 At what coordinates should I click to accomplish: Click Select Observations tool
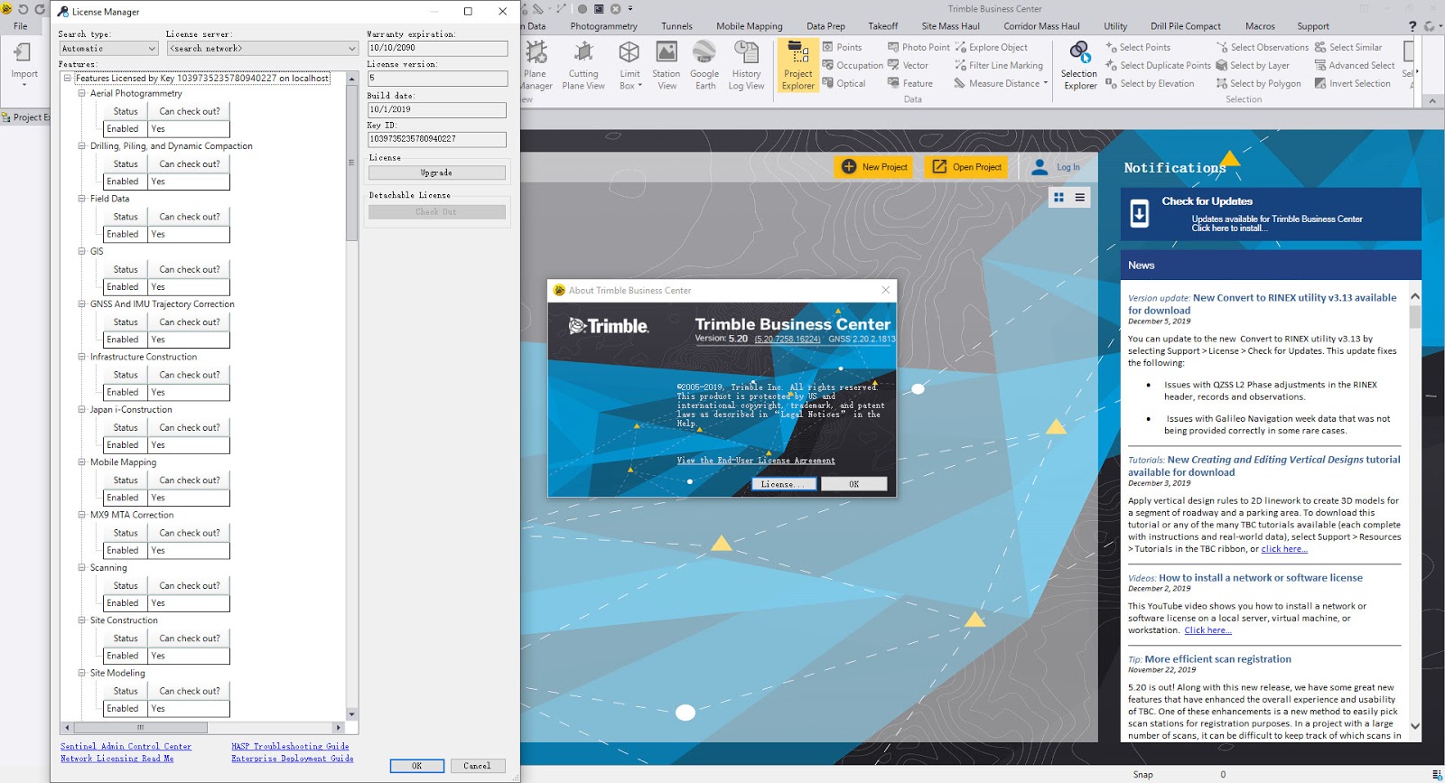coord(1262,47)
